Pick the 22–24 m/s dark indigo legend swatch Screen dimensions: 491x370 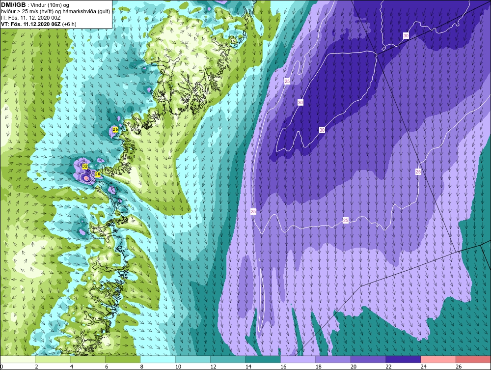pos(403,359)
